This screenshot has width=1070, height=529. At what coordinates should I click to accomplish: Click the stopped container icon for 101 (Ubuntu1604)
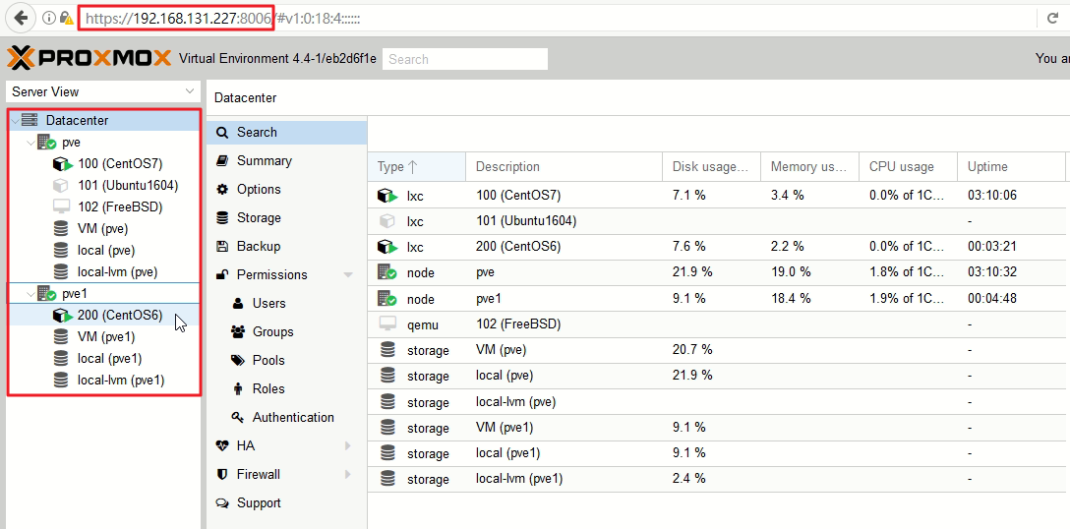(61, 186)
